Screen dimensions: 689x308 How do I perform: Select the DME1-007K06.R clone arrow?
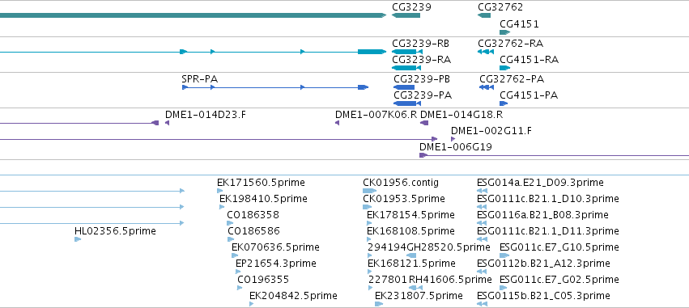[x=337, y=123]
